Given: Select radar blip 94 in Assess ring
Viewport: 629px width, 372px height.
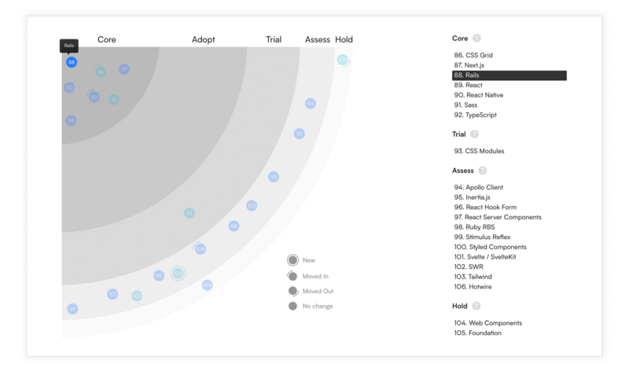Looking at the screenshot, I should click(311, 104).
